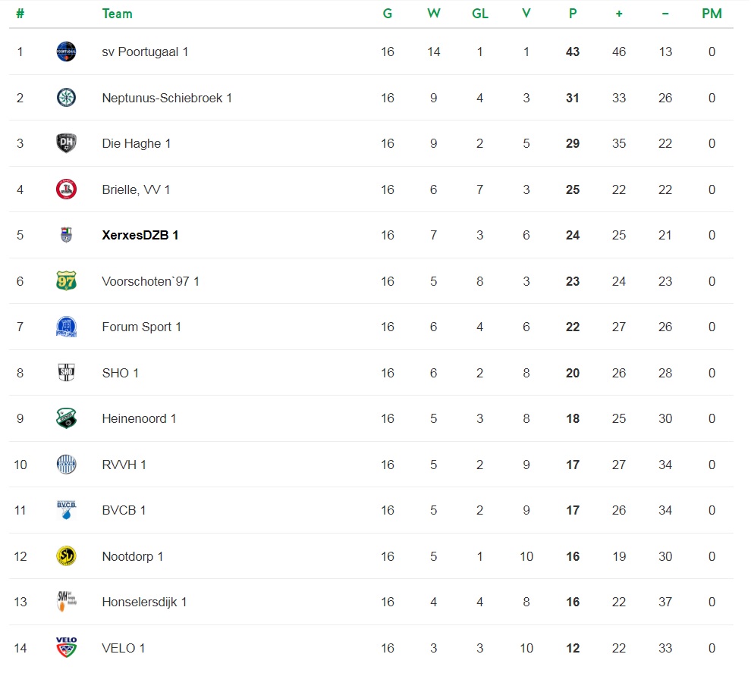Viewport: 751px width, 676px height.
Task: Select the XerxesDZB club crest
Action: click(66, 235)
